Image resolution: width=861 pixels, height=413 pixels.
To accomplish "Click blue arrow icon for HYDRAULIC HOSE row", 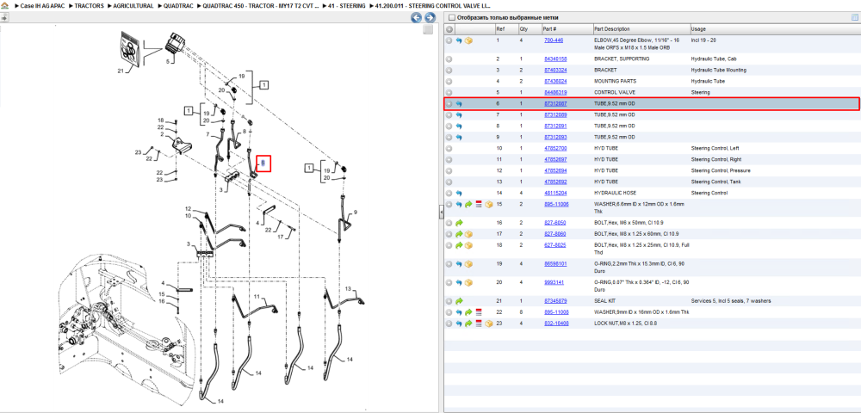I will tap(459, 193).
